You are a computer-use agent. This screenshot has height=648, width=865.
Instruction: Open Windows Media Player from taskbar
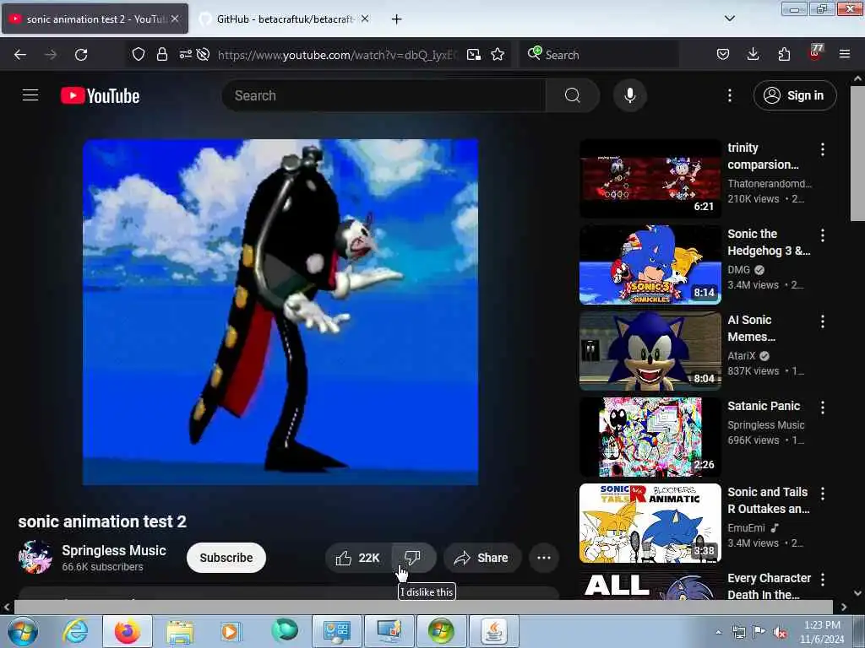click(231, 631)
